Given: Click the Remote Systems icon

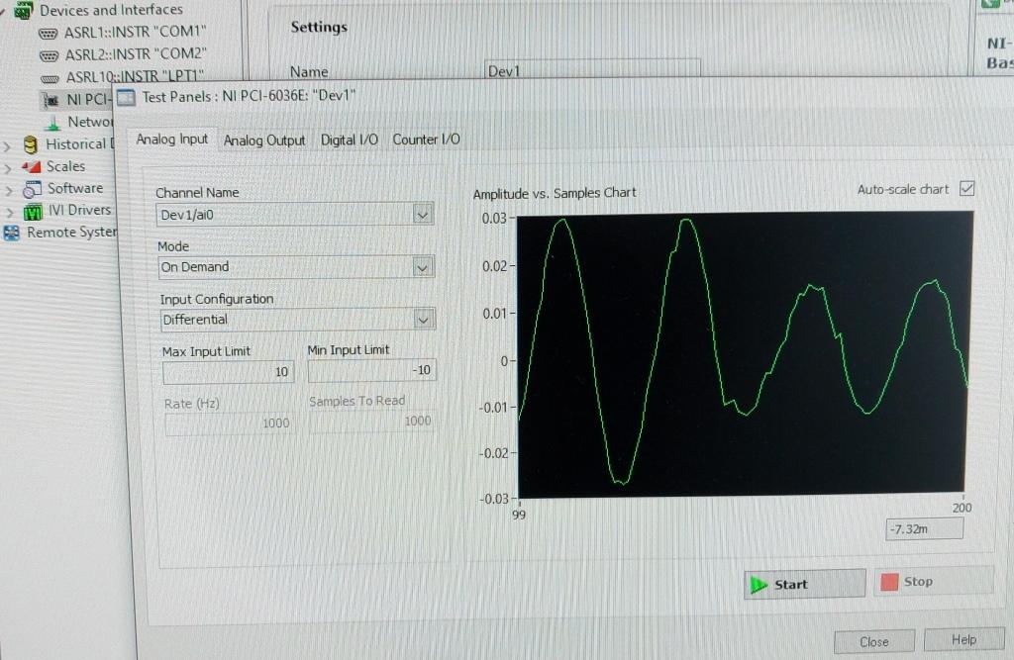Looking at the screenshot, I should (x=12, y=233).
